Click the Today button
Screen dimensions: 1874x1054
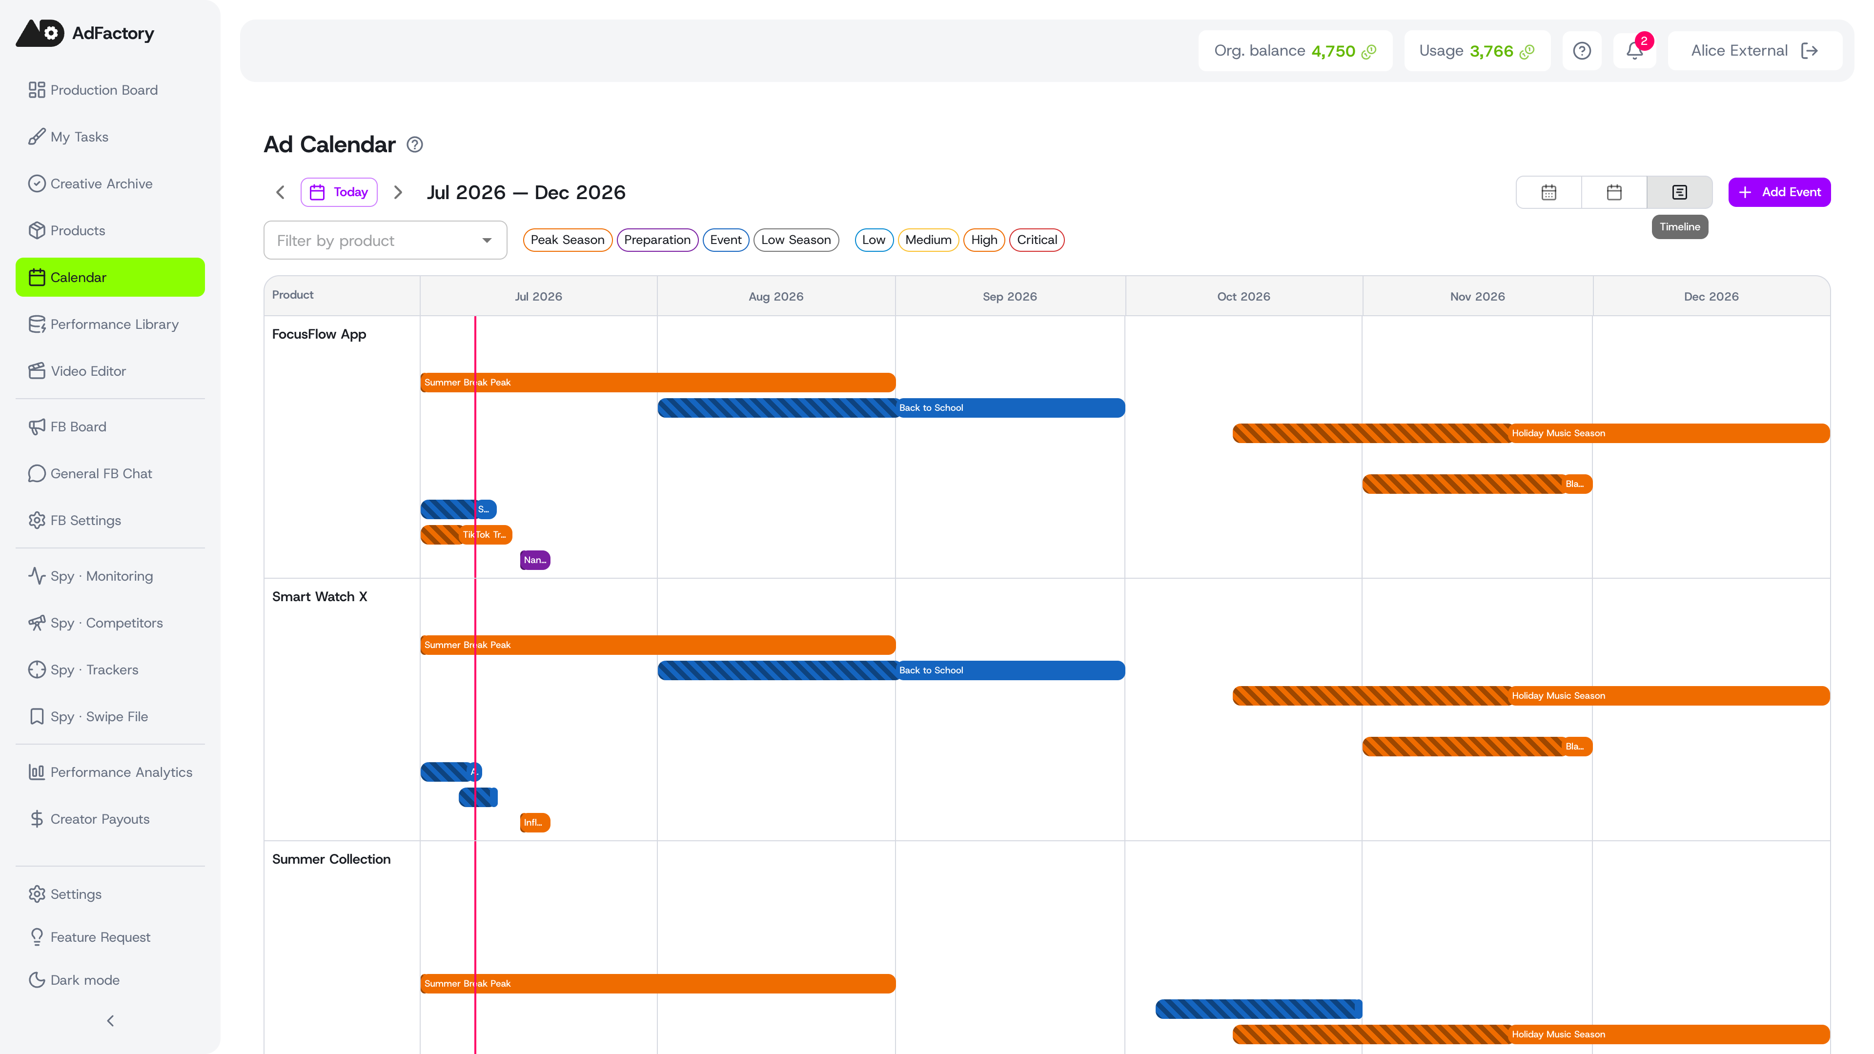(x=339, y=192)
